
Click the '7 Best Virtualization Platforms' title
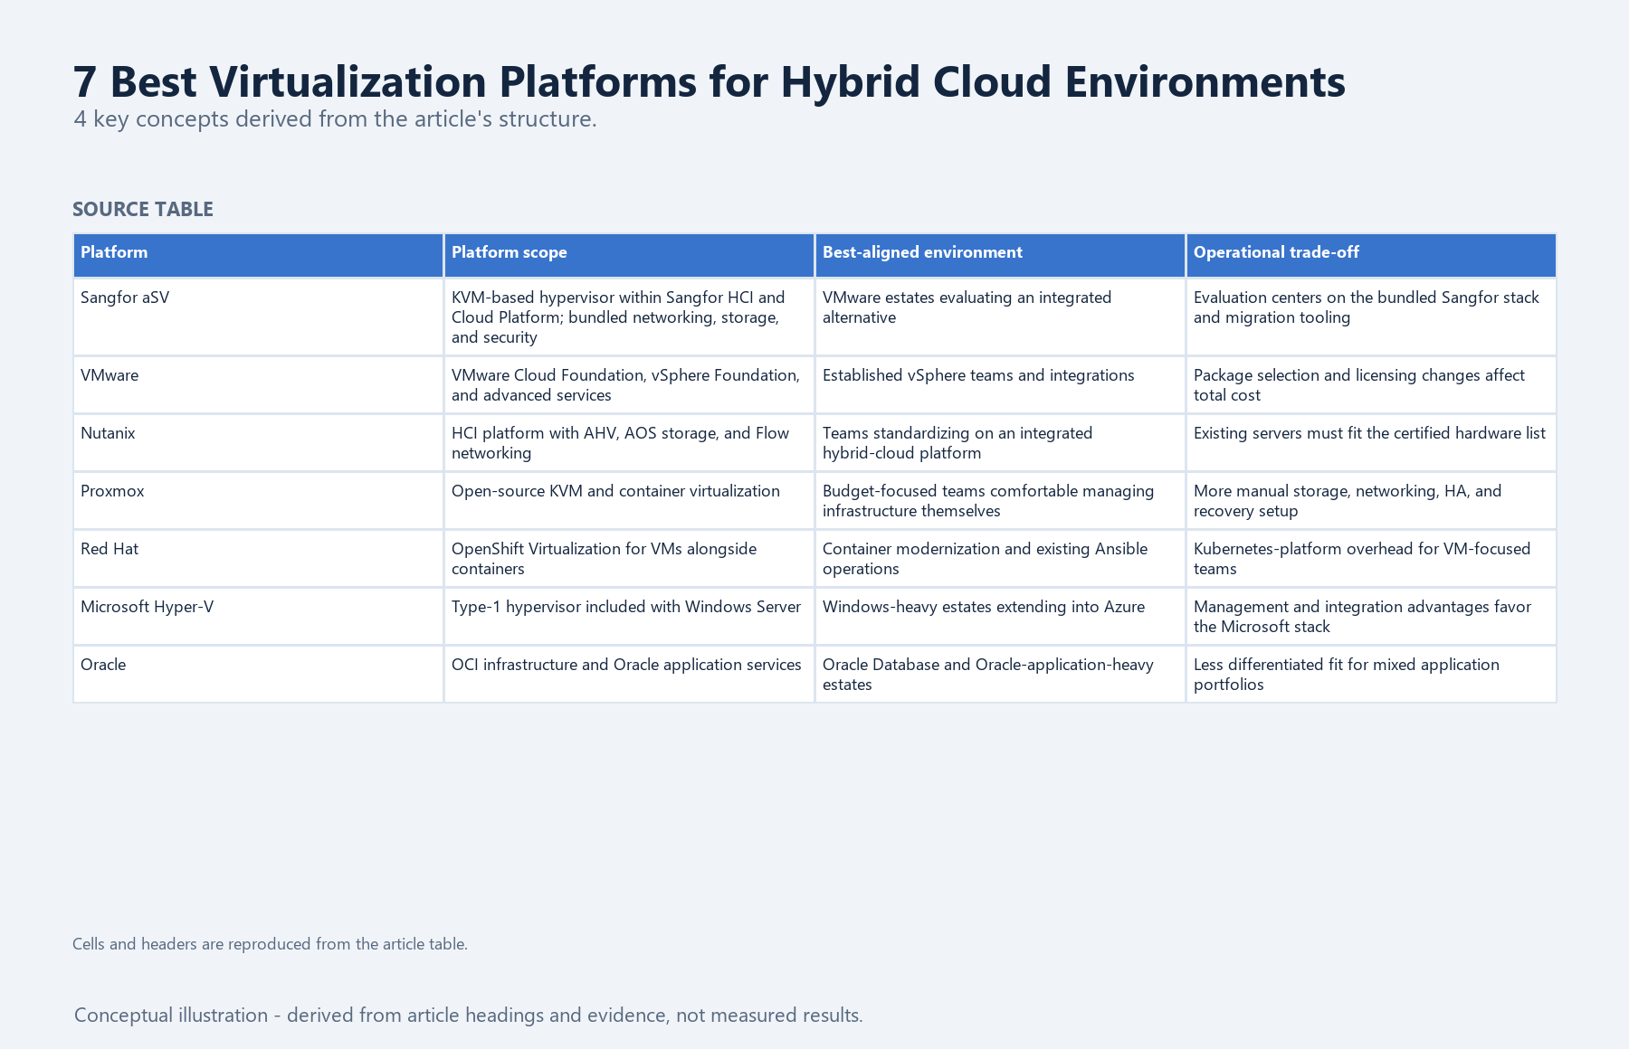pyautogui.click(x=710, y=81)
